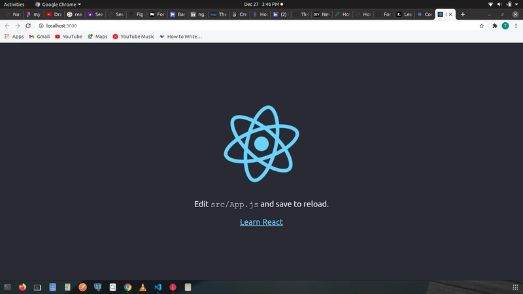The image size is (523, 294).
Task: Click the browser forward arrow
Action: [18, 25]
